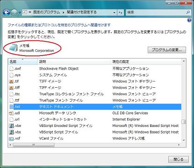Select the .vbe script file icon
The height and width of the screenshot is (168, 194).
coord(11,126)
